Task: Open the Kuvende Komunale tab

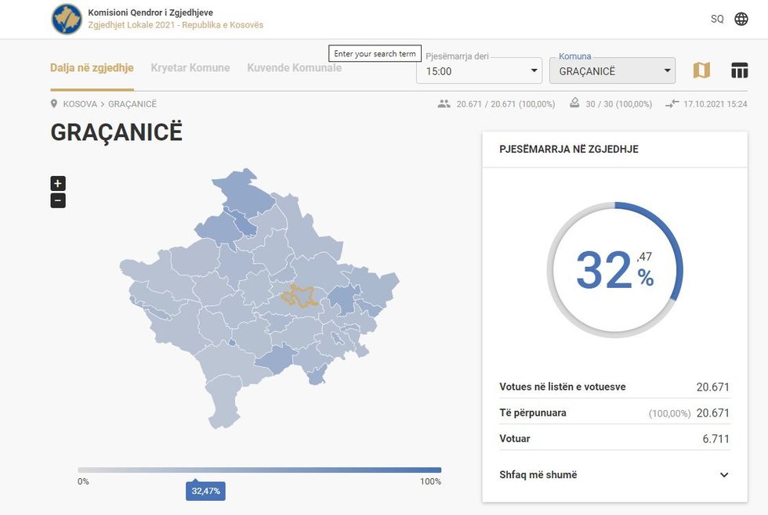Action: click(x=294, y=68)
